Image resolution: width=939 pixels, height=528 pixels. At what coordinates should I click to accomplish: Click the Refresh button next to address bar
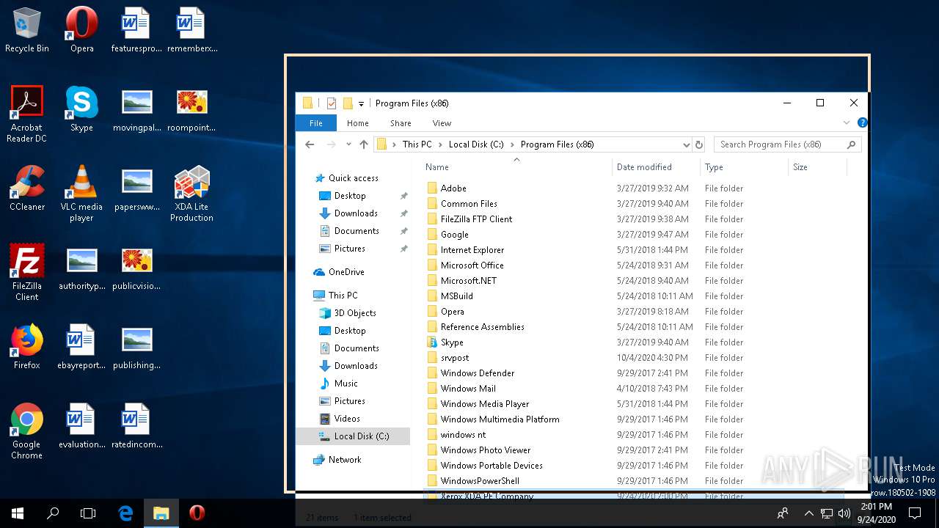tap(699, 144)
